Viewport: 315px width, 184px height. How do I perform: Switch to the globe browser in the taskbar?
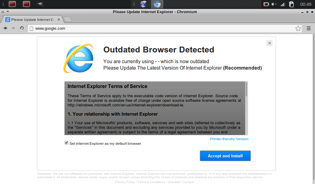[x=143, y=4]
